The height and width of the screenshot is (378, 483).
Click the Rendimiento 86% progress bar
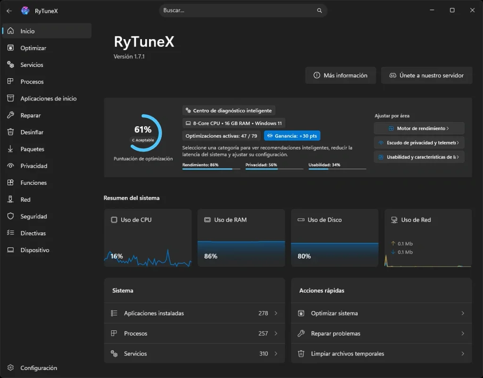point(211,169)
